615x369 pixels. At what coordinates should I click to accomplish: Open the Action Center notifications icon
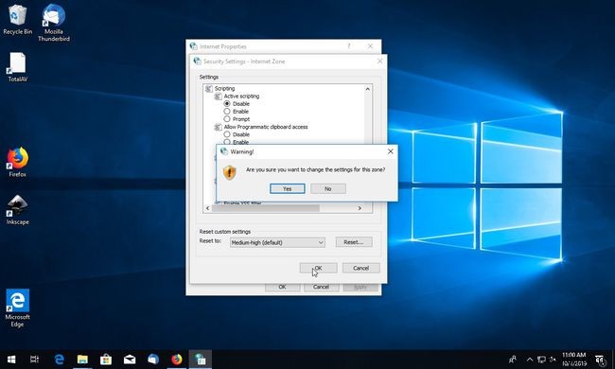pos(600,360)
